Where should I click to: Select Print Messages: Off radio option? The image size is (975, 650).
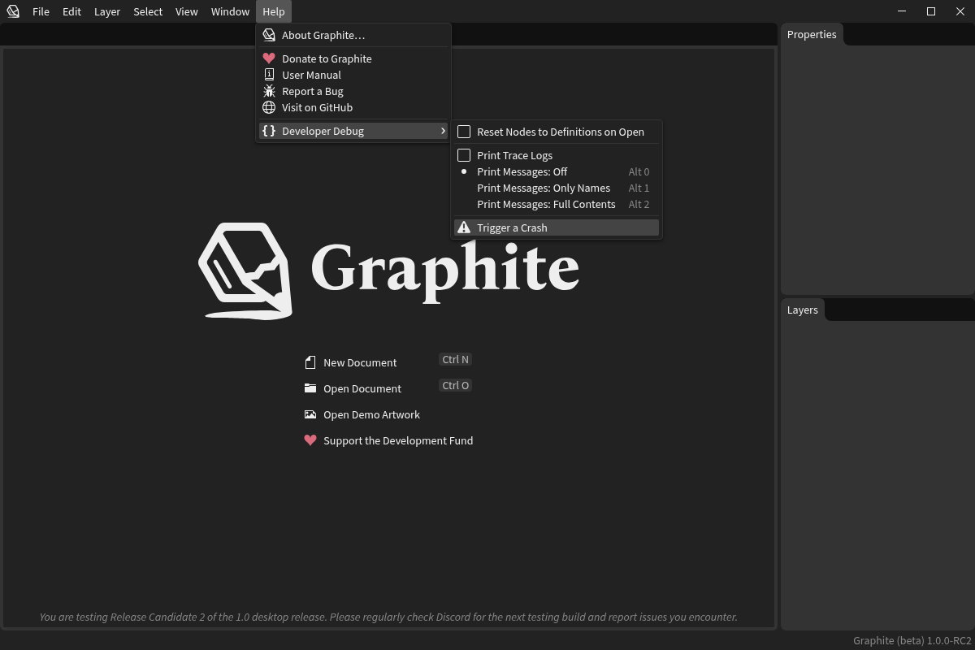click(522, 171)
